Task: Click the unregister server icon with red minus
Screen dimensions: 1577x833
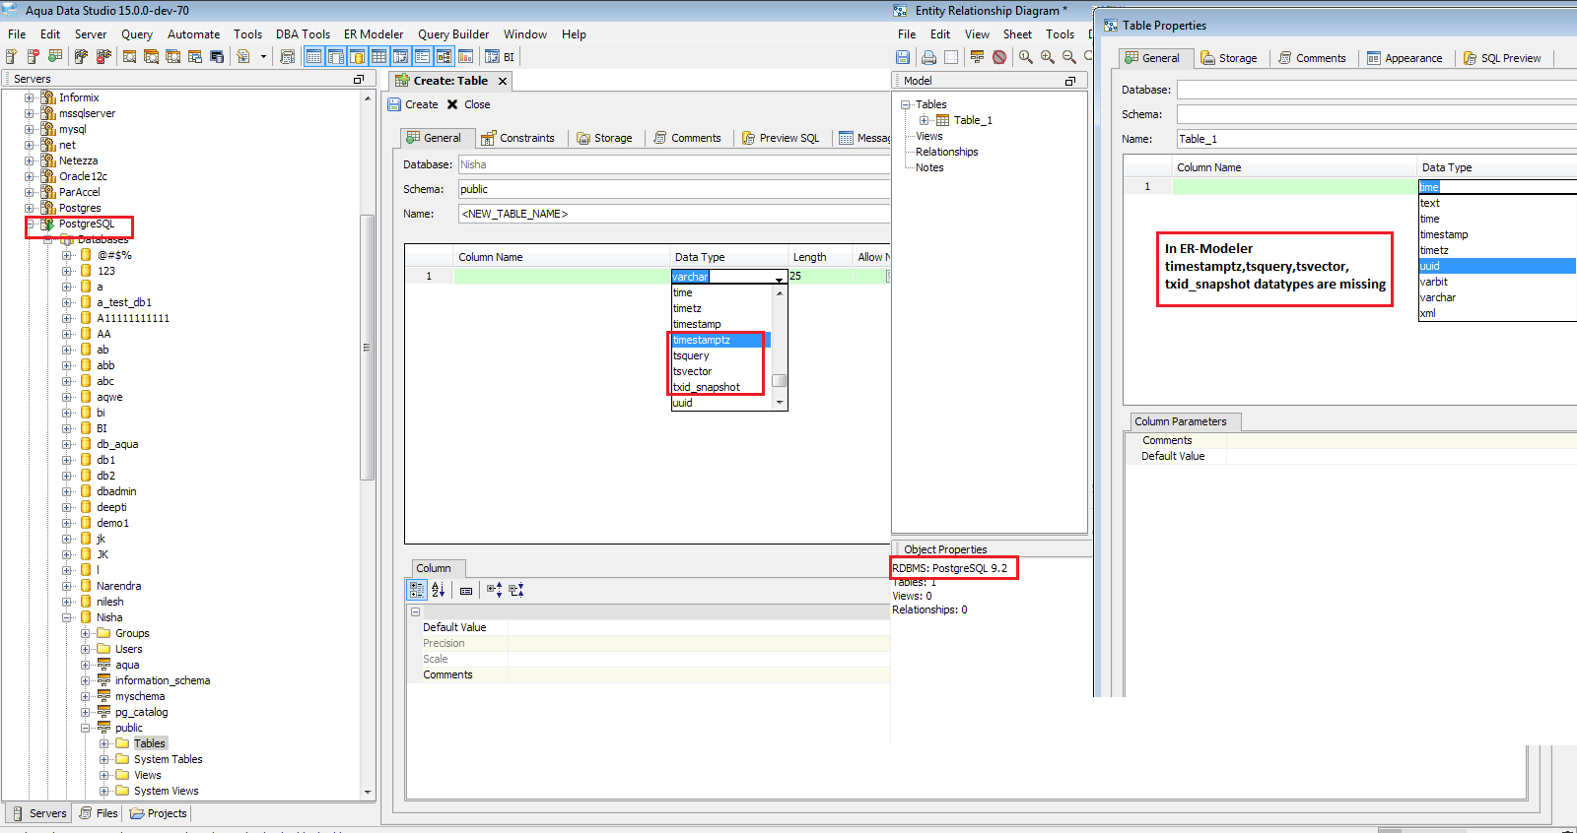Action: click(x=34, y=56)
